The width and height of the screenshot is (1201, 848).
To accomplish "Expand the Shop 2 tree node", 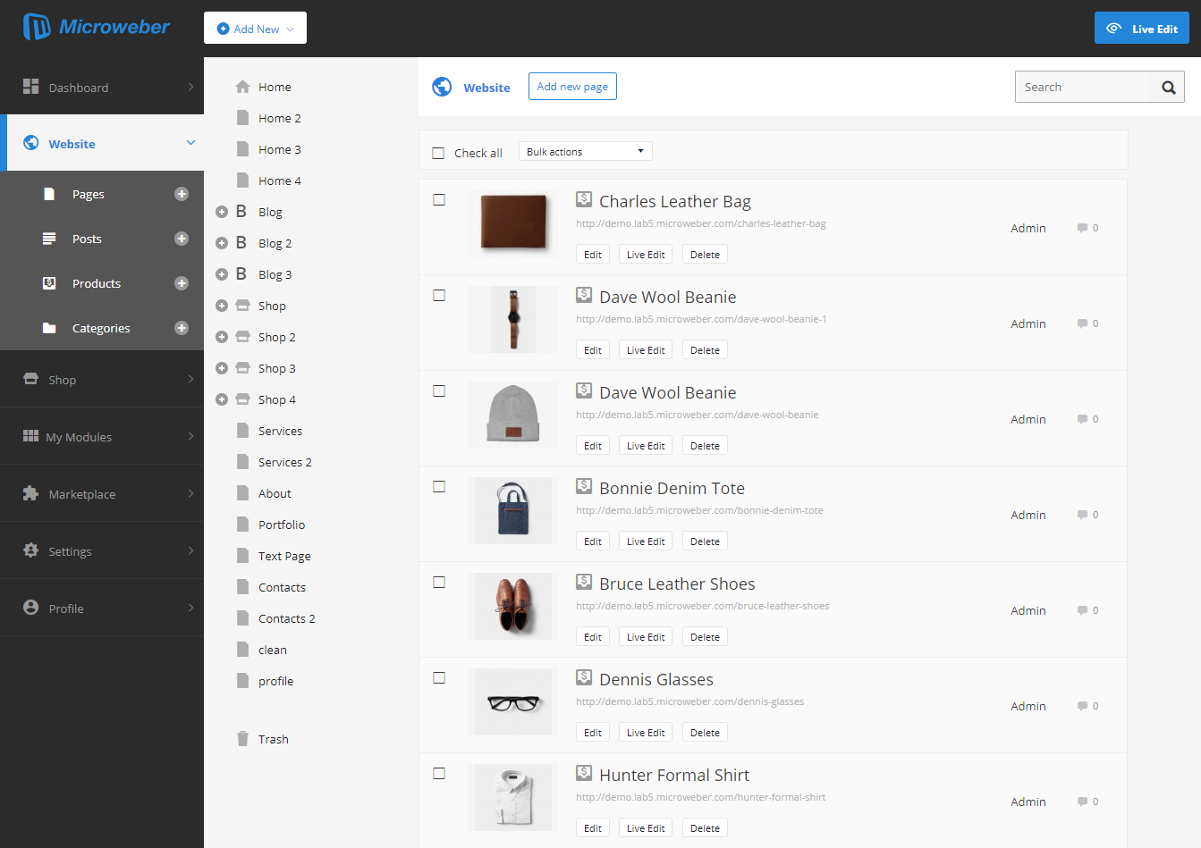I will click(x=222, y=337).
